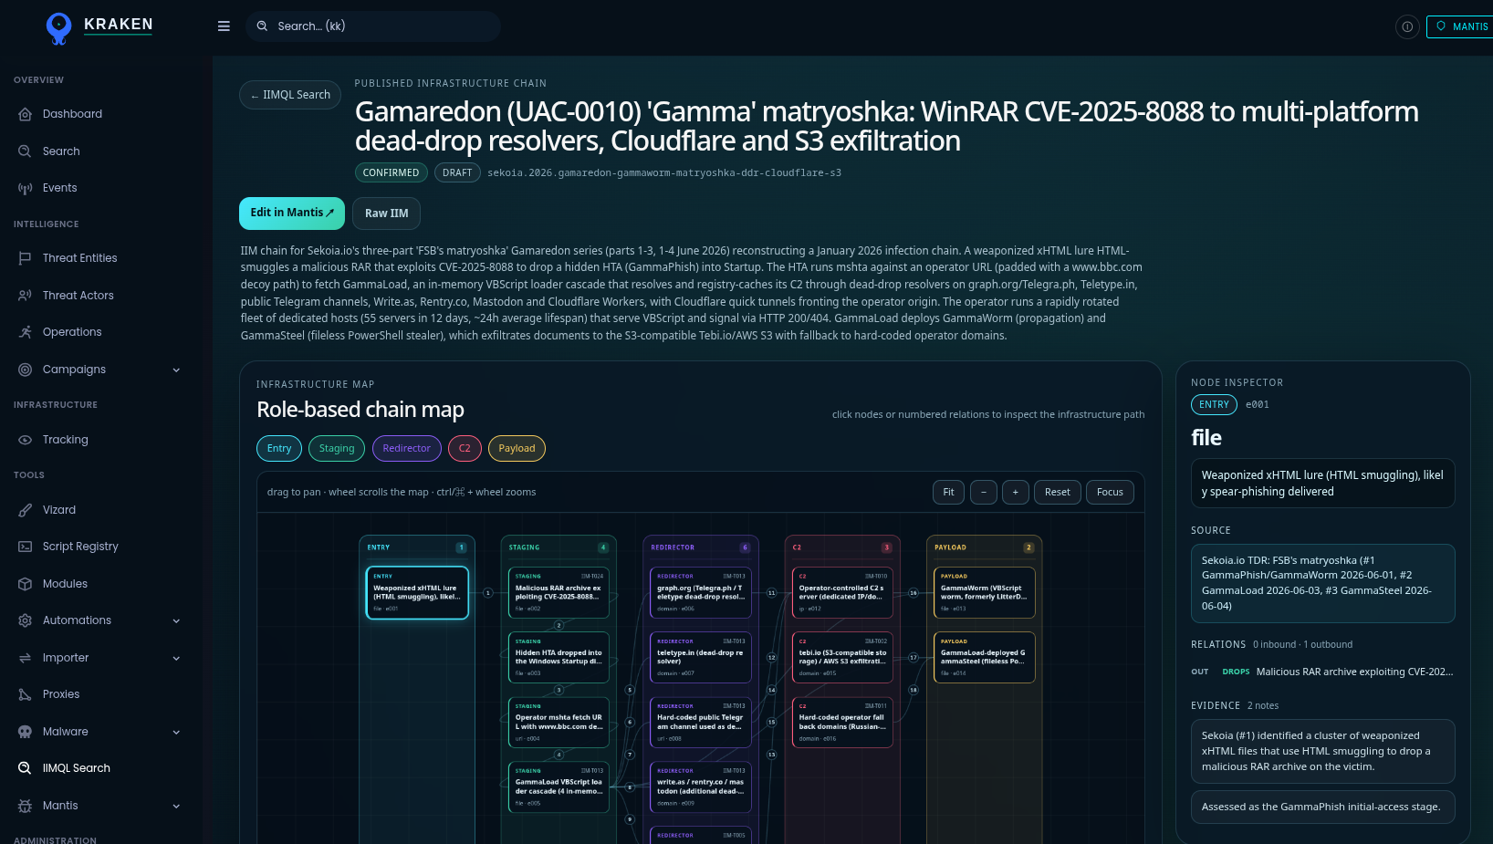The height and width of the screenshot is (844, 1493).
Task: Open Threat Entities flag icon
Action: coord(26,258)
